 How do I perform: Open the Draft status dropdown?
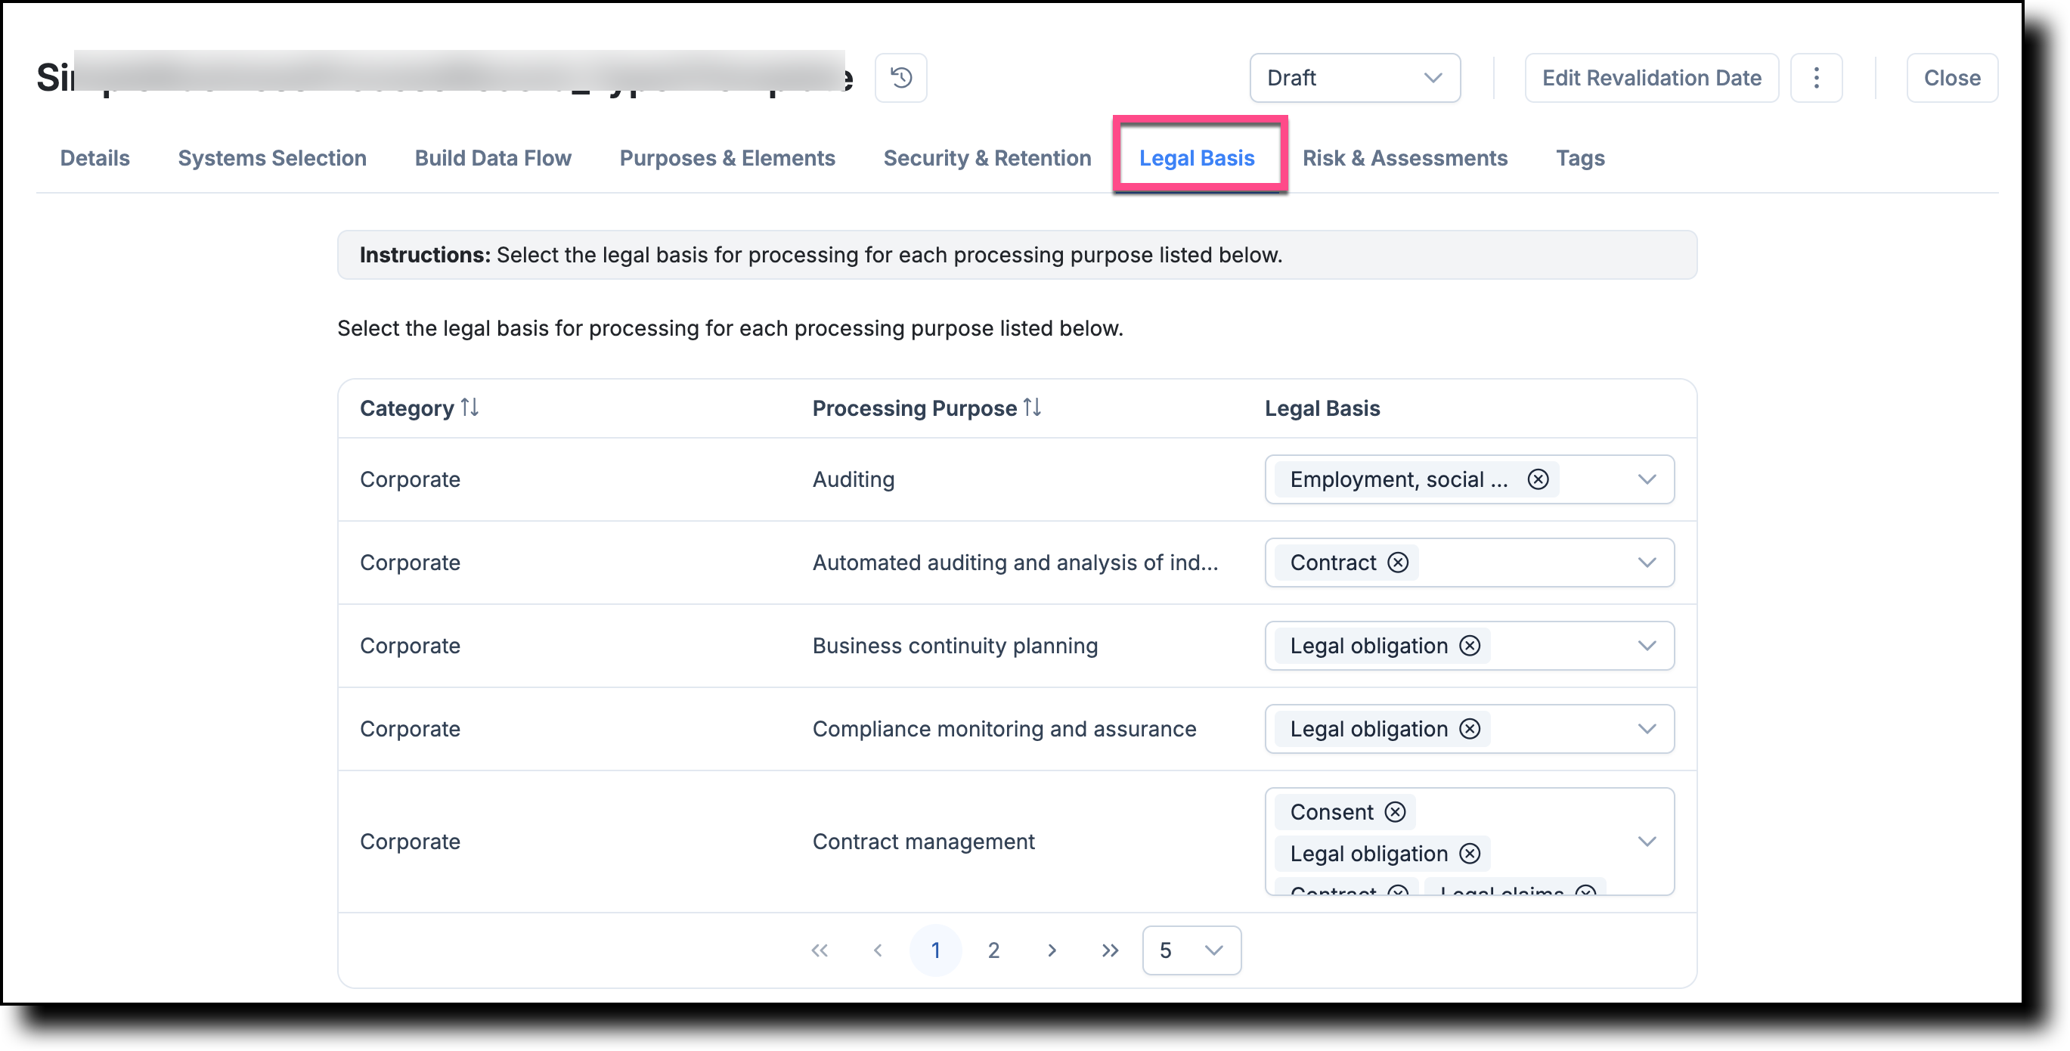[x=1355, y=78]
